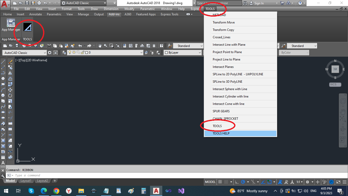Click the WCS coordinate system button
The image size is (348, 196).
click(335, 84)
